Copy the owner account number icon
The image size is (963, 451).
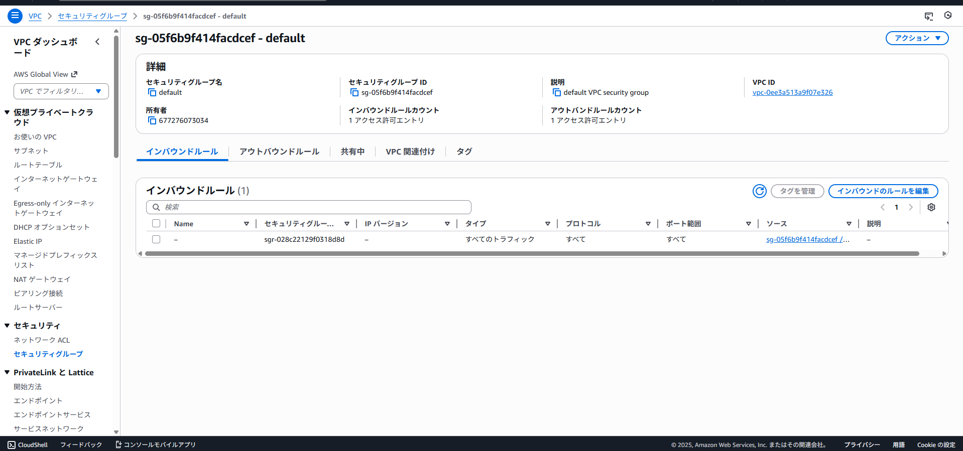tap(152, 121)
